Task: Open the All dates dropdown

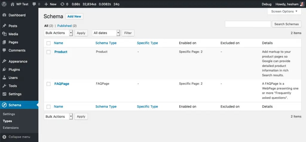Action: tap(106, 33)
